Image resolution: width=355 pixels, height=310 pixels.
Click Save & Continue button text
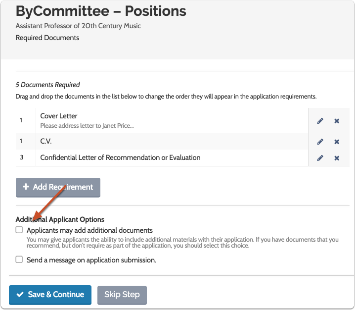56,295
